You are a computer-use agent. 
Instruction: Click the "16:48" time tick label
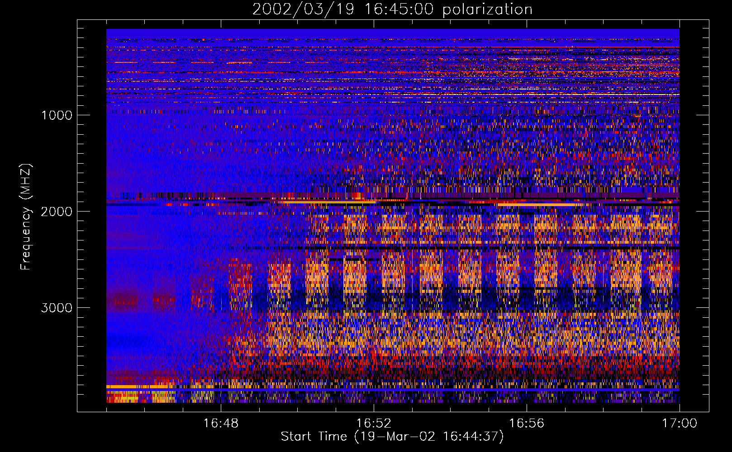pyautogui.click(x=221, y=424)
